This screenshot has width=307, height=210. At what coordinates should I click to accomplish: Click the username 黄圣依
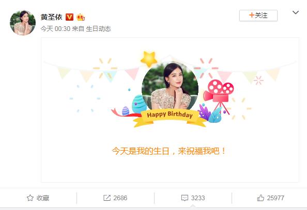52,17
